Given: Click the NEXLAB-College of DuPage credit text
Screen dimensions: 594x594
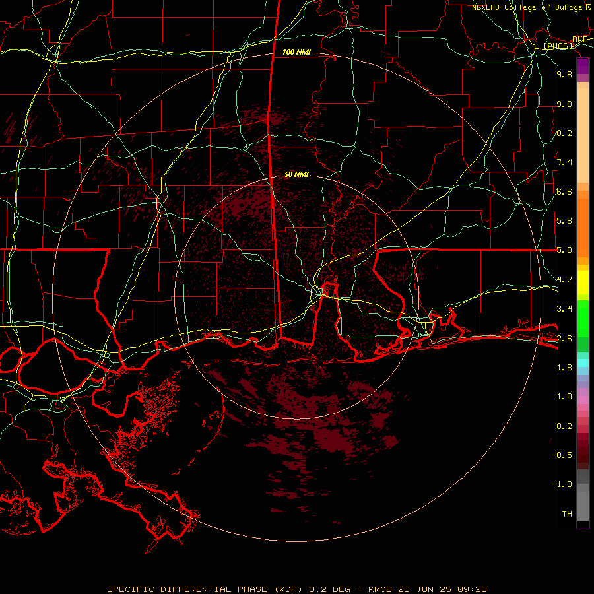Looking at the screenshot, I should (532, 7).
